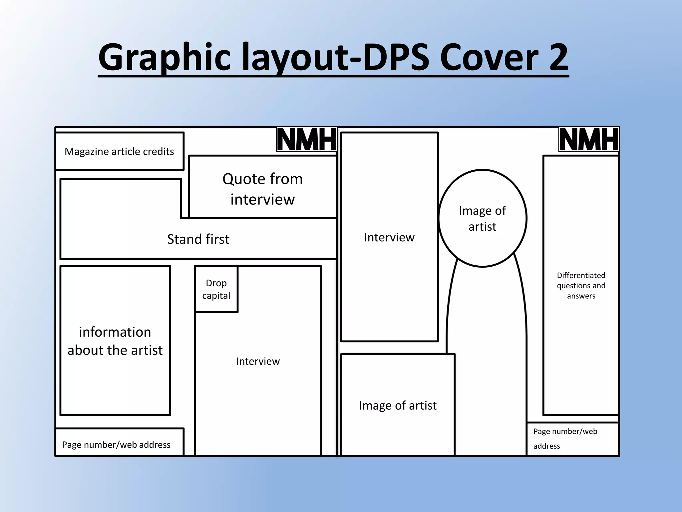Select the 'Quote from interview' box
682x512 pixels.
263,187
